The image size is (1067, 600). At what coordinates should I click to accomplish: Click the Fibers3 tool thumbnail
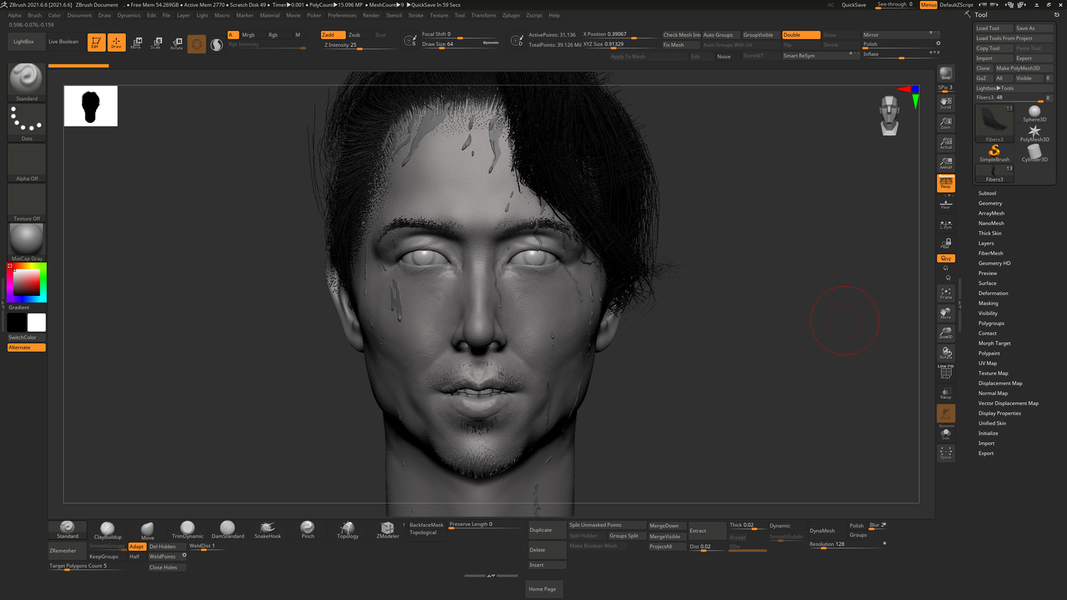coord(994,124)
